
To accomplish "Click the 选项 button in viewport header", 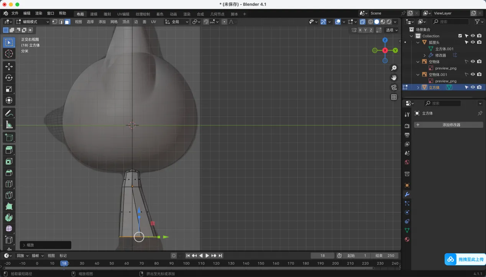I will click(x=392, y=30).
